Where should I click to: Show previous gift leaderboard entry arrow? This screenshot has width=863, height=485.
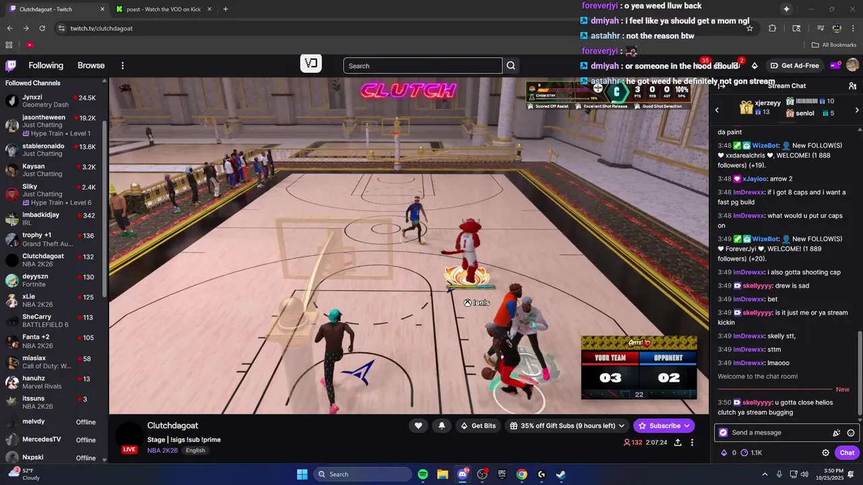717,110
